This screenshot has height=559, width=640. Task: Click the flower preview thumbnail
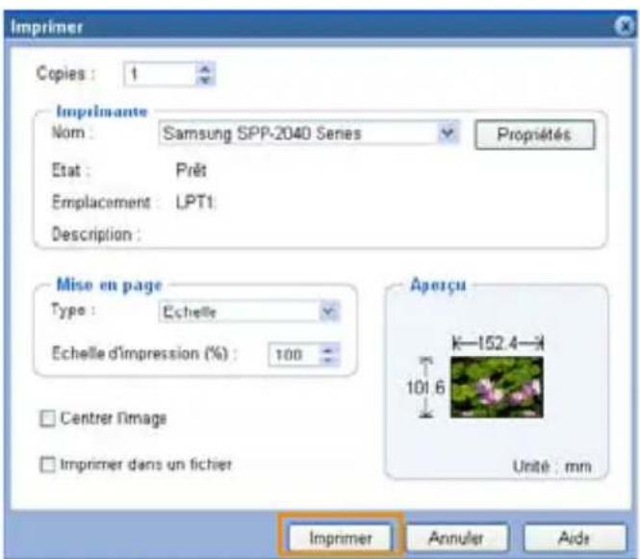point(497,387)
